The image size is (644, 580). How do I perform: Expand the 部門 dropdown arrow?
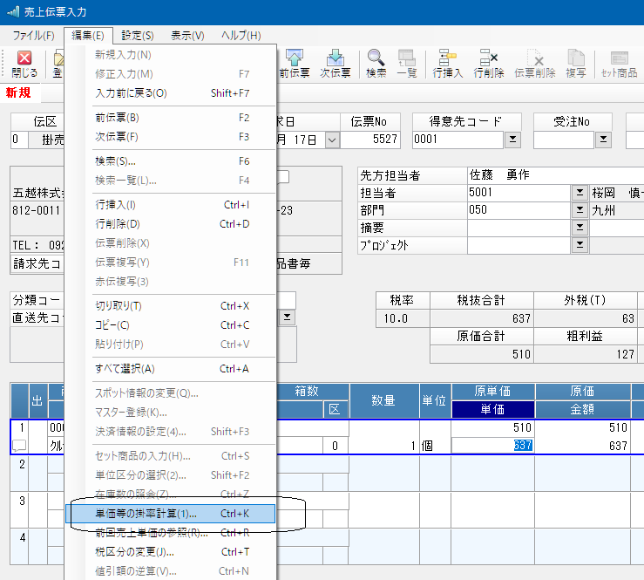[580, 209]
